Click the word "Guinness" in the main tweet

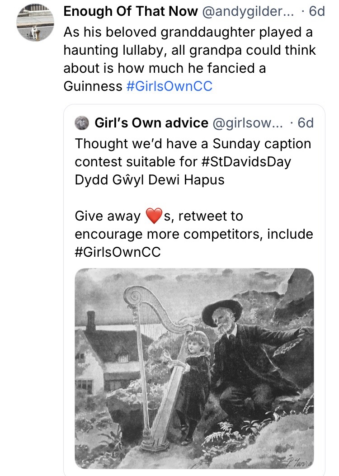coord(93,86)
